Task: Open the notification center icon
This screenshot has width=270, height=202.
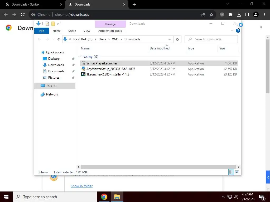Action: 262,197
